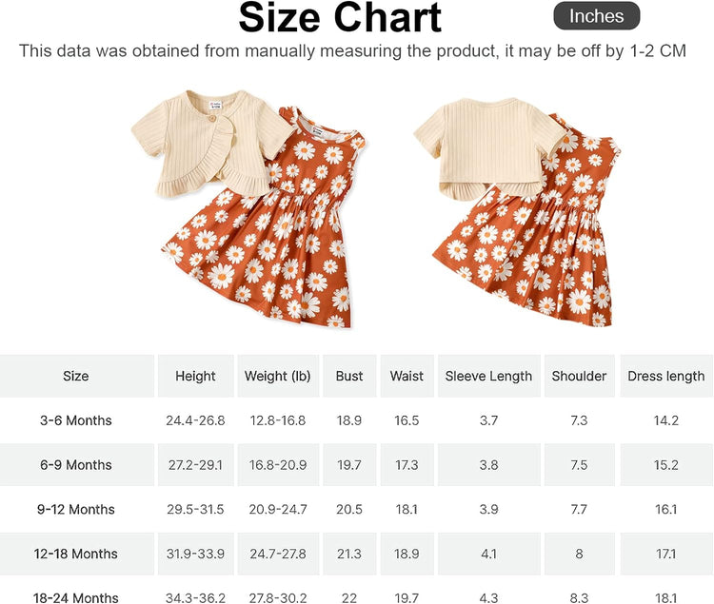
Task: Select the Height column header
Action: 195,376
